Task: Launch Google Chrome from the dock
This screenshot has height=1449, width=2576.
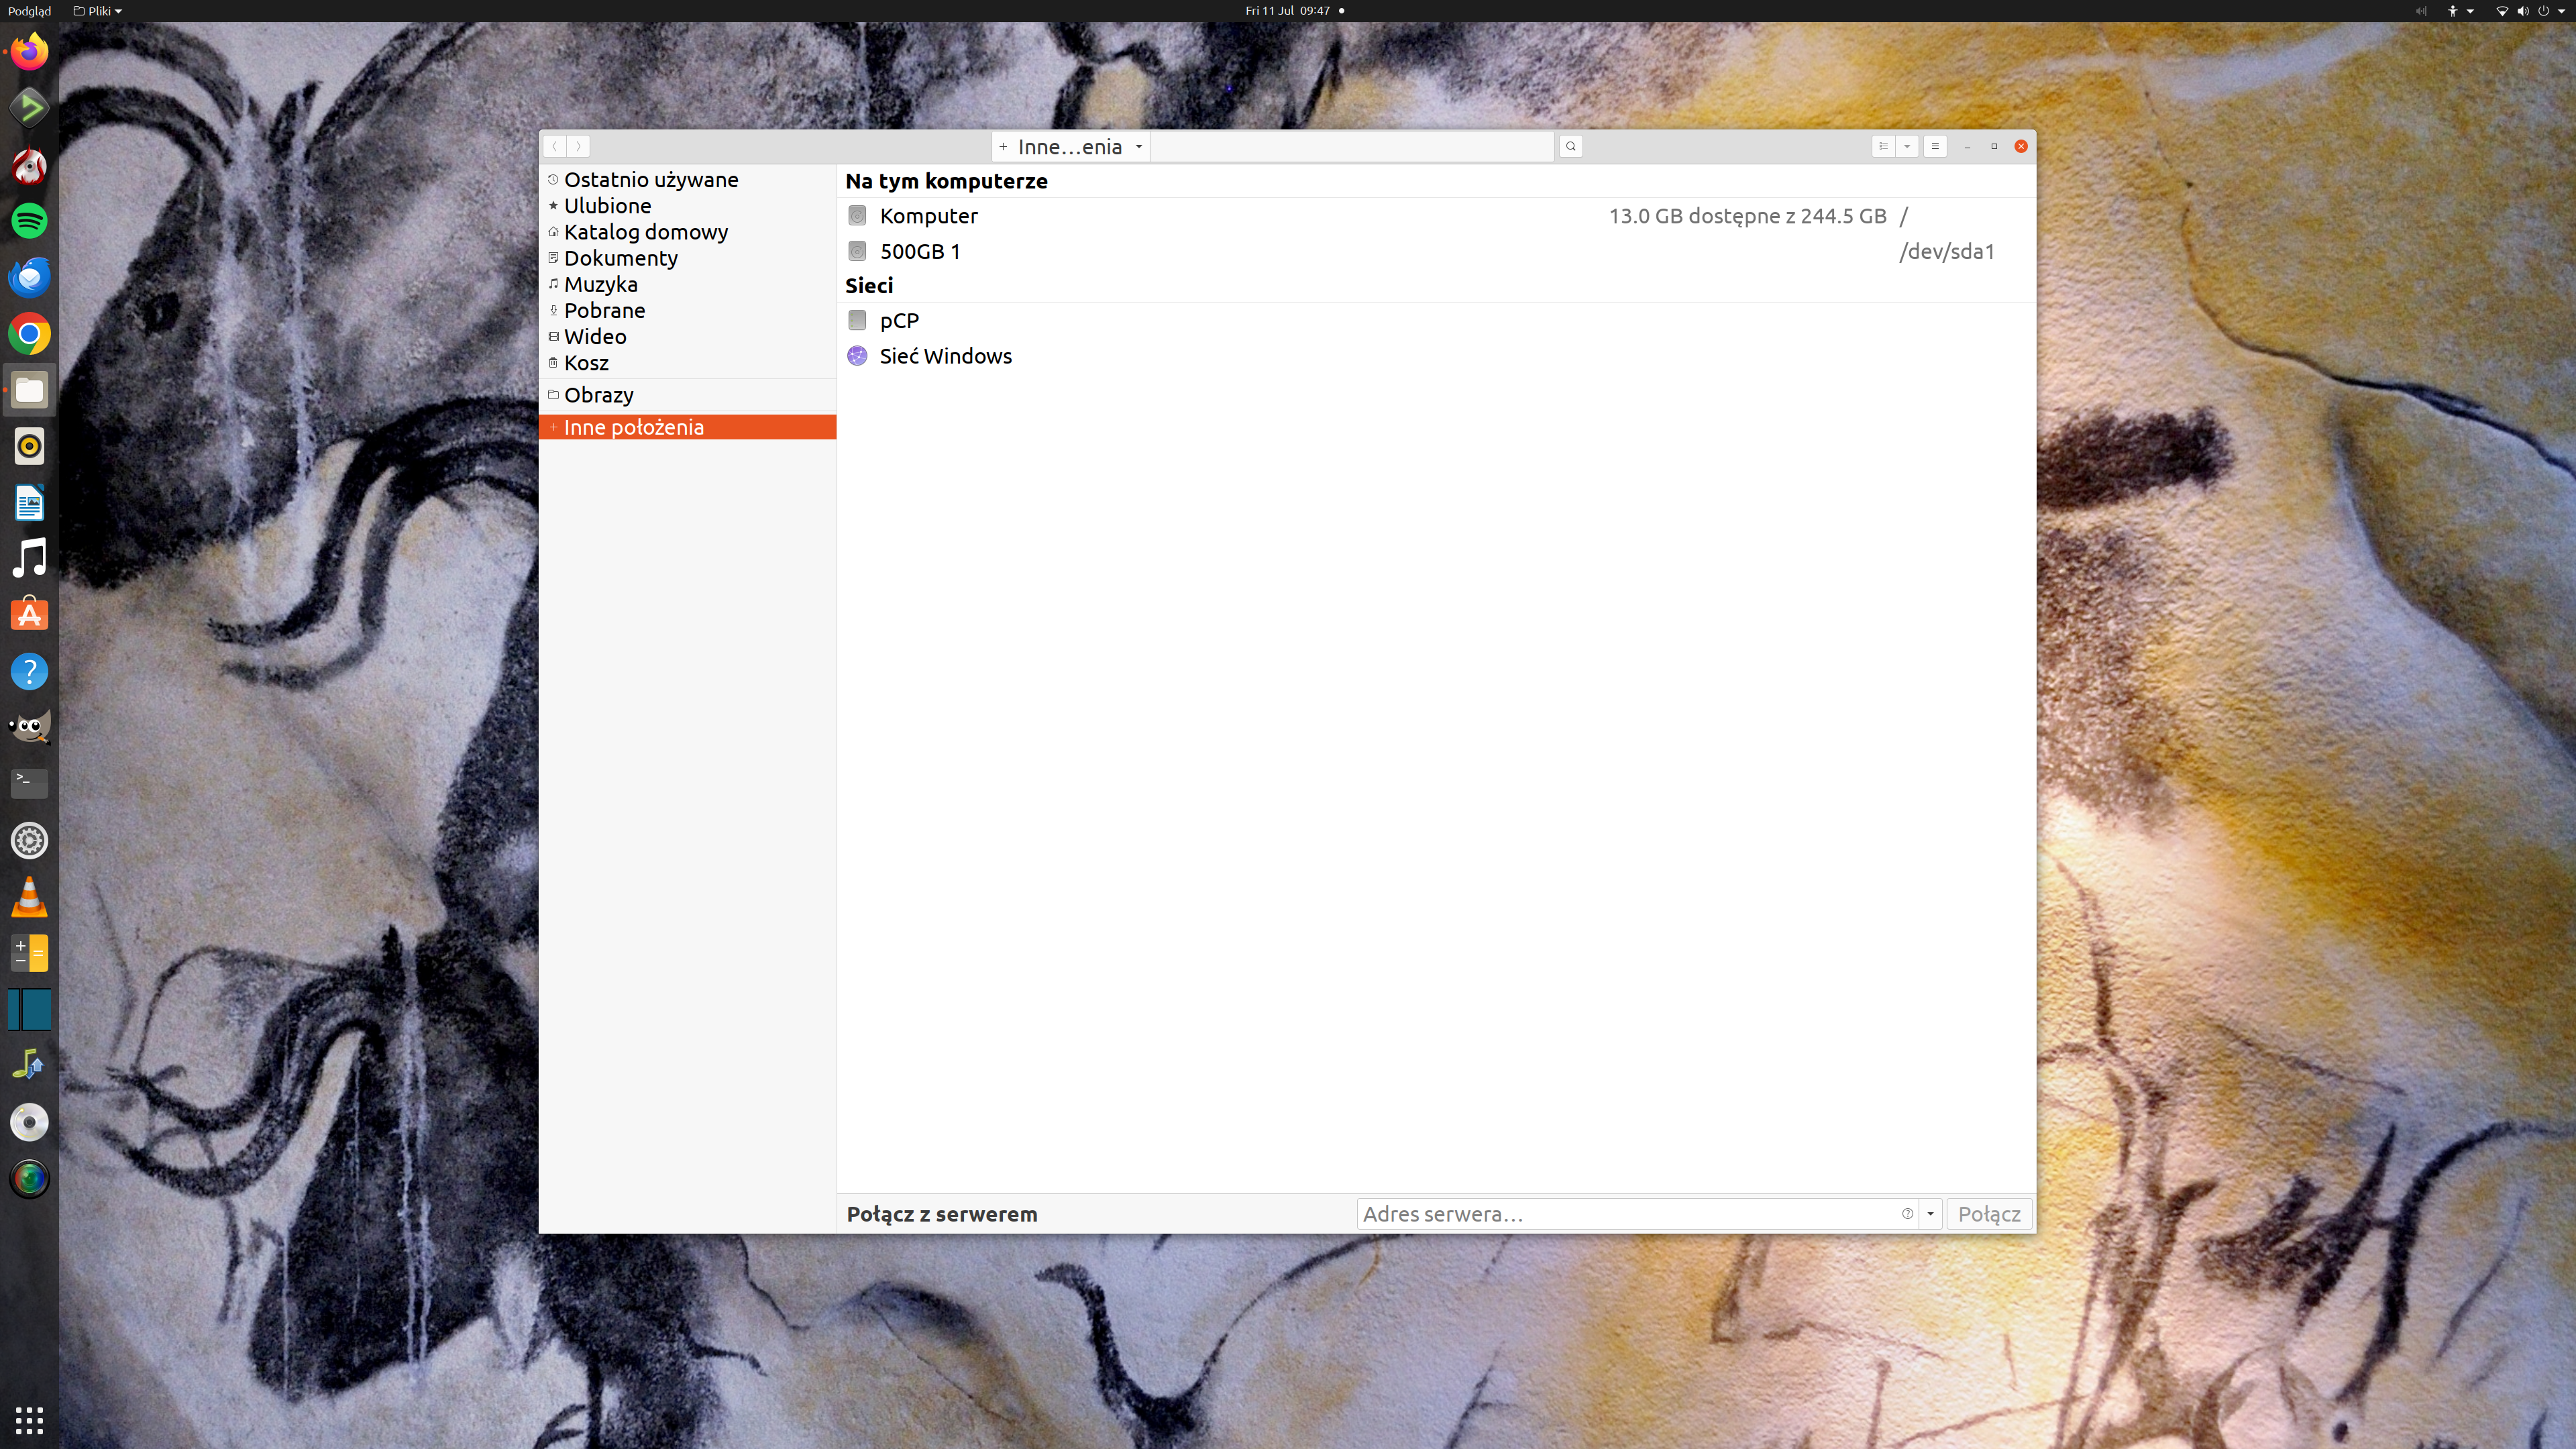Action: click(x=29, y=334)
